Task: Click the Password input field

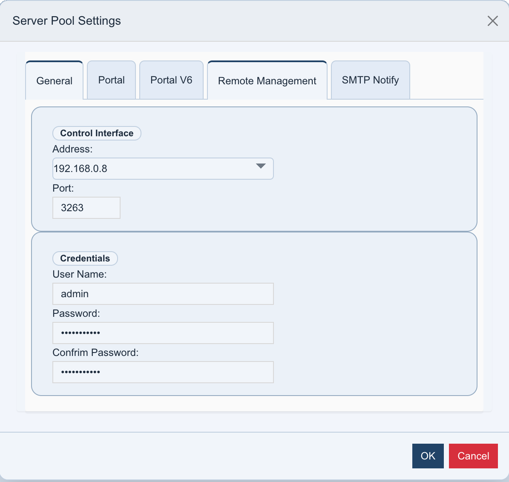Action: pos(163,333)
